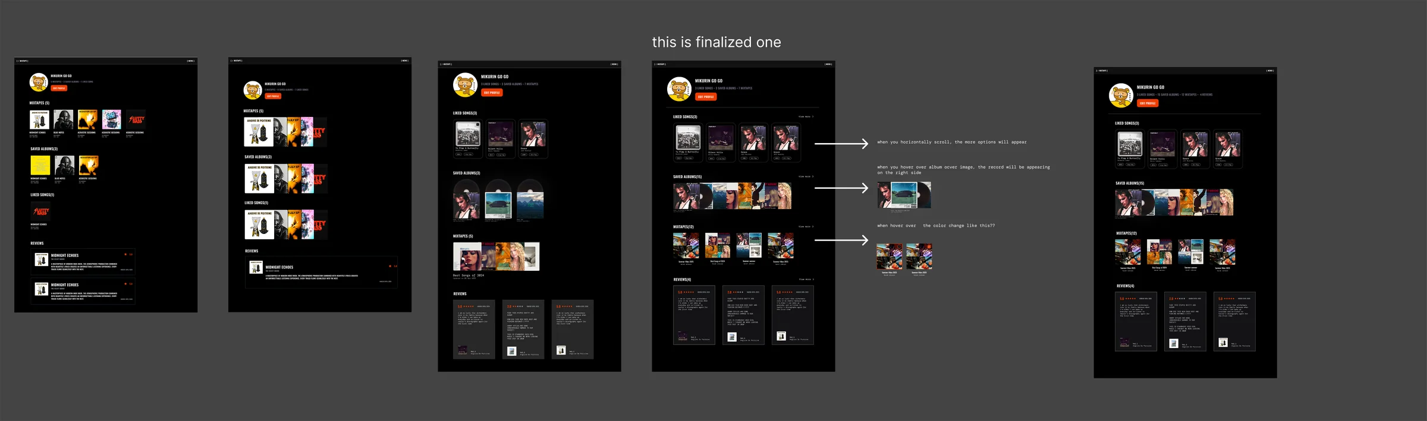Open MENU in the finalized frame header

828,64
